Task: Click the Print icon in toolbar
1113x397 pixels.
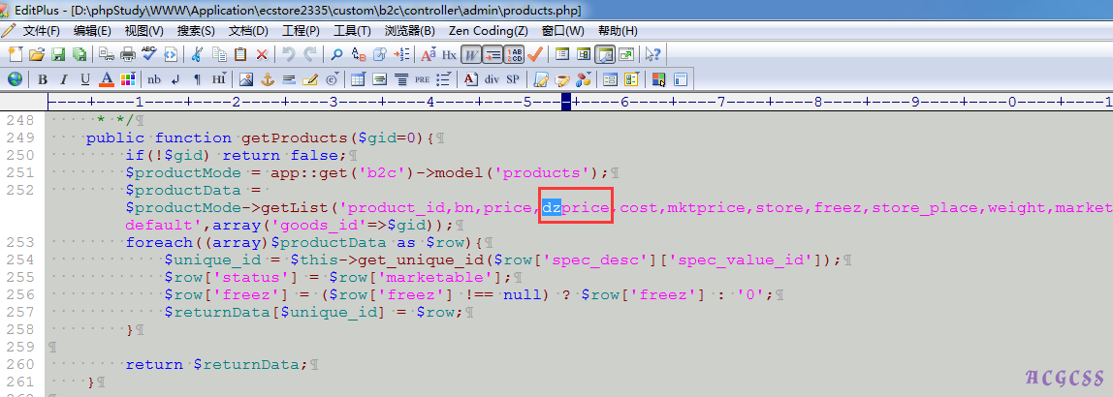Action: [127, 54]
